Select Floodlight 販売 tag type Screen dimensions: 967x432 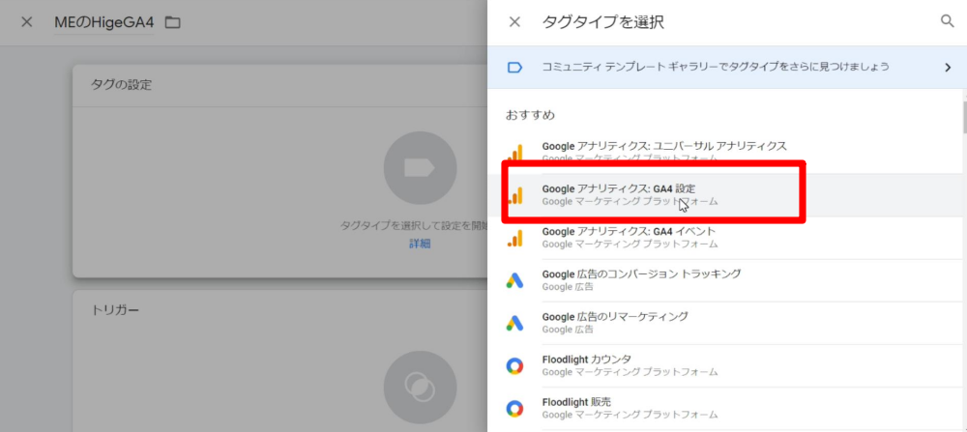tap(723, 408)
